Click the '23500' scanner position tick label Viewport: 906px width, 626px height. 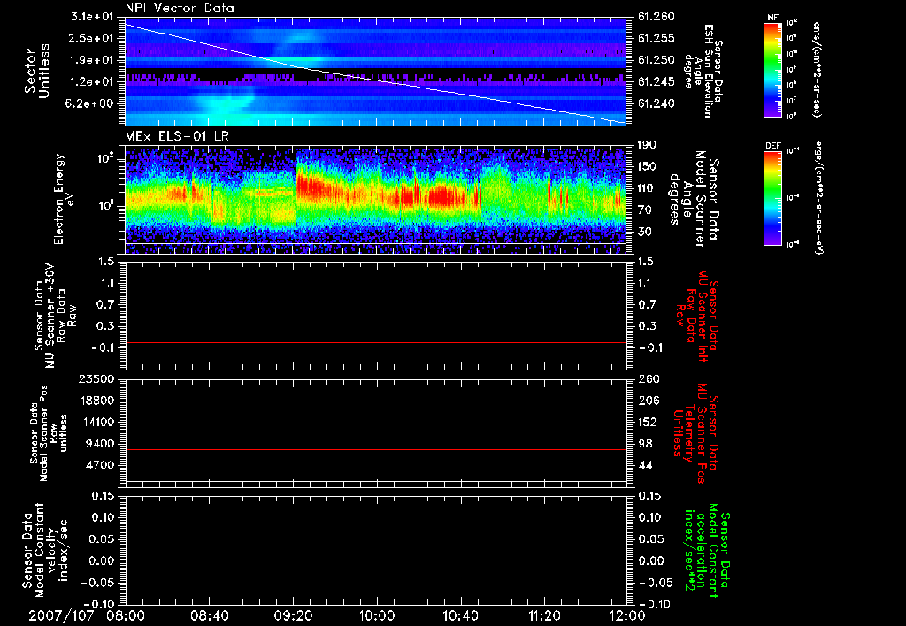coord(96,378)
